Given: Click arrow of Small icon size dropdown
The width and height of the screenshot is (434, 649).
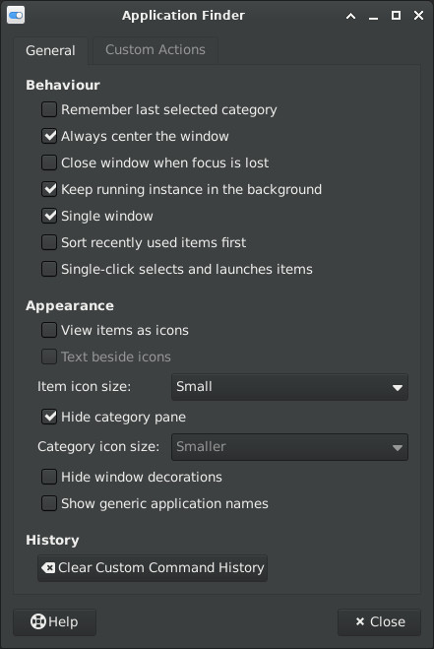Looking at the screenshot, I should (x=398, y=388).
